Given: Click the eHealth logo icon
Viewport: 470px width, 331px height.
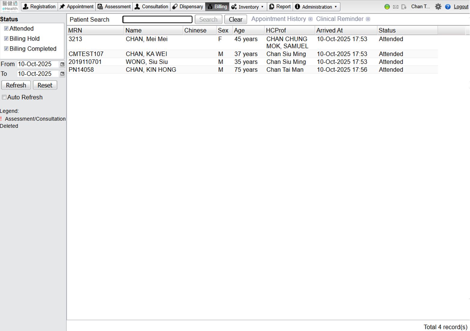Looking at the screenshot, I should point(10,6).
